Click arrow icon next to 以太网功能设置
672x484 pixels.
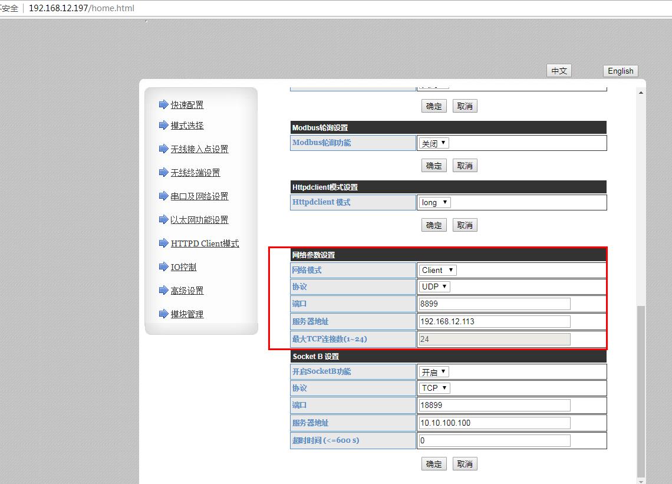[x=163, y=219]
